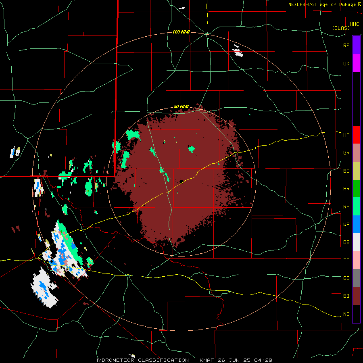363x363 pixels.
Task: Select the red HA color swatch
Action: pyautogui.click(x=356, y=135)
